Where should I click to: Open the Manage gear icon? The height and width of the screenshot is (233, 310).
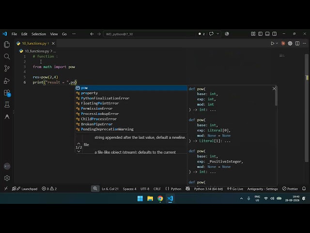coord(7,178)
